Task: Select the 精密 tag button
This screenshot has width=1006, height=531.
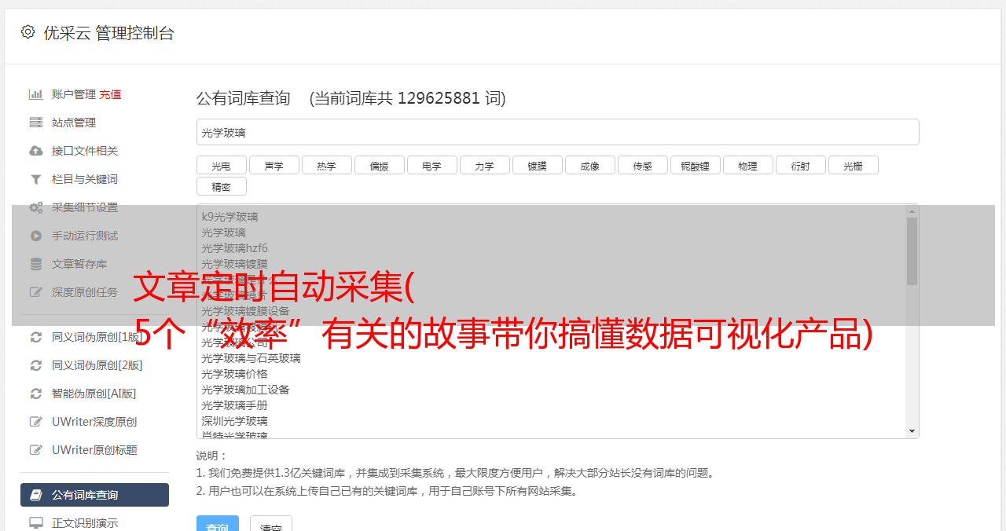Action: (222, 186)
